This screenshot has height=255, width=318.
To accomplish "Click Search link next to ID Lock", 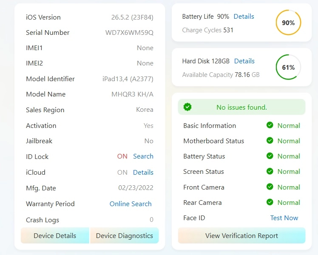I will (x=143, y=156).
